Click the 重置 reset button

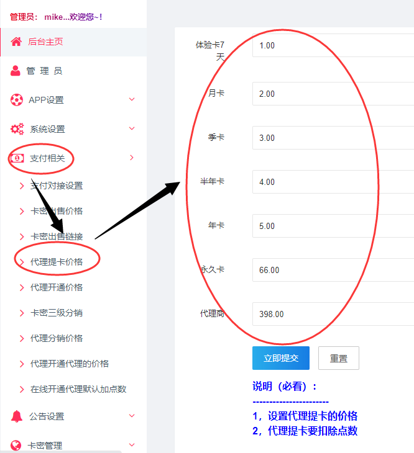339,358
